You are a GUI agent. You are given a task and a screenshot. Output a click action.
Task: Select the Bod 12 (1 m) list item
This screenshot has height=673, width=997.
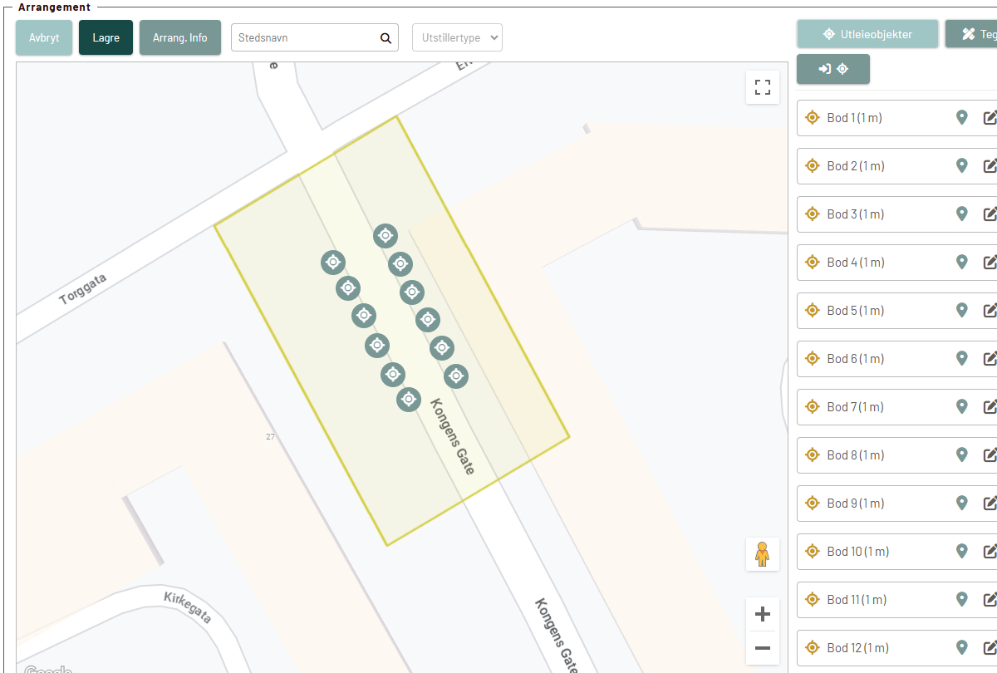857,648
